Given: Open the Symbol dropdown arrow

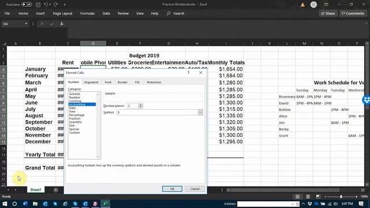Looking at the screenshot, I should pyautogui.click(x=200, y=113).
